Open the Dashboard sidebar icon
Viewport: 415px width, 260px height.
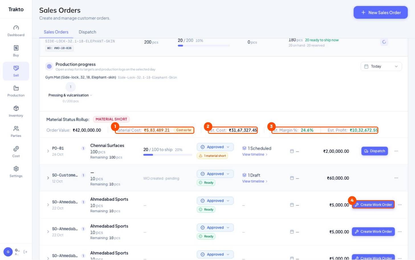click(x=16, y=28)
